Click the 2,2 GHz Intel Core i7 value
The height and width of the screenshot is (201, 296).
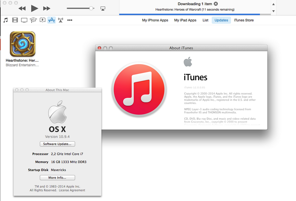click(x=67, y=154)
